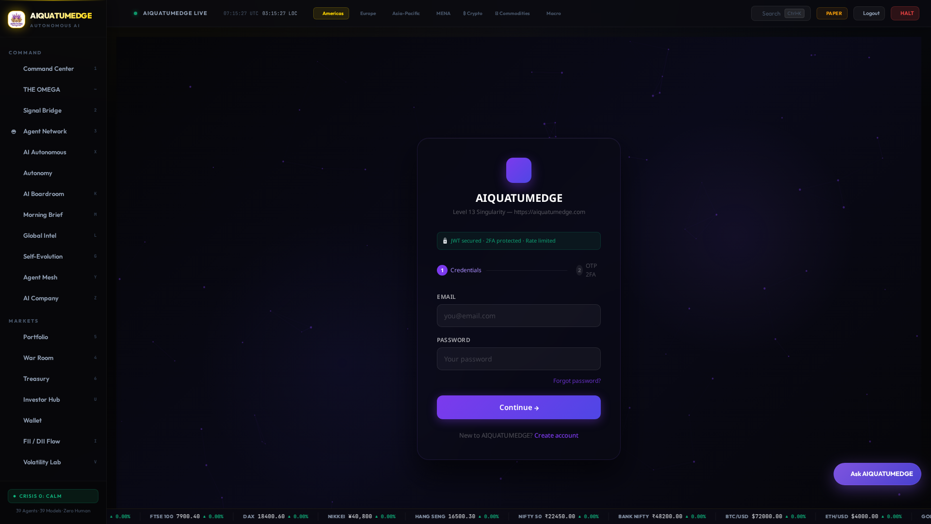The height and width of the screenshot is (524, 931).
Task: Open Global Intel page
Action: [x=53, y=236]
